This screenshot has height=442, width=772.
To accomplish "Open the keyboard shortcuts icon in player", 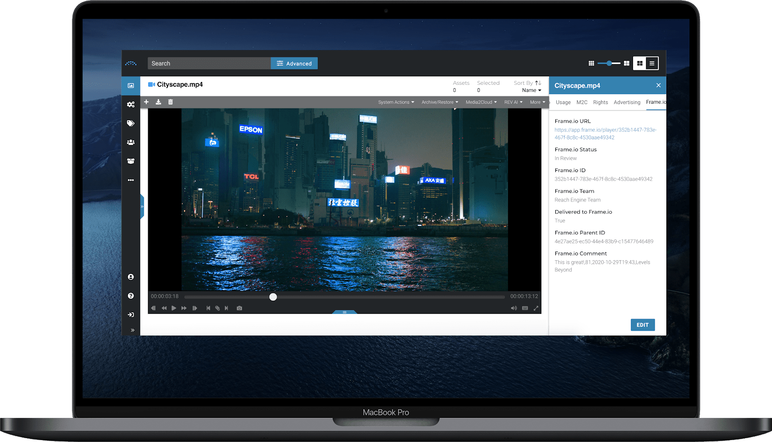I will pos(525,308).
